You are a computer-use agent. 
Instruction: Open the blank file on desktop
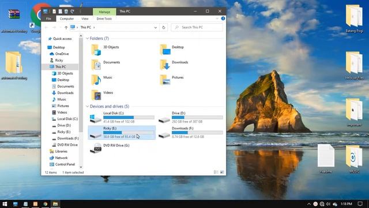tap(326, 159)
